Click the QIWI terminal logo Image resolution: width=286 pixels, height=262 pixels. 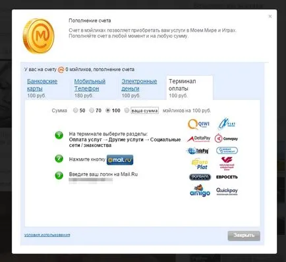(x=198, y=124)
